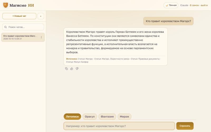The width and height of the screenshot is (211, 132).
Task: Switch to dark theme with Тёмная toggle
Action: click(x=171, y=5)
